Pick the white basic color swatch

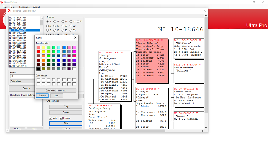(74, 69)
